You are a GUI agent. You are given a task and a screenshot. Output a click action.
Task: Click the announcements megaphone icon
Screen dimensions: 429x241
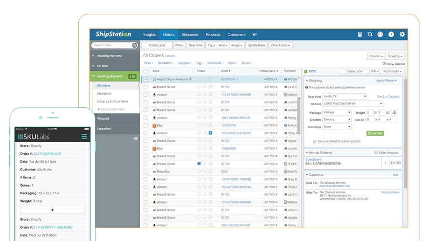255,35
